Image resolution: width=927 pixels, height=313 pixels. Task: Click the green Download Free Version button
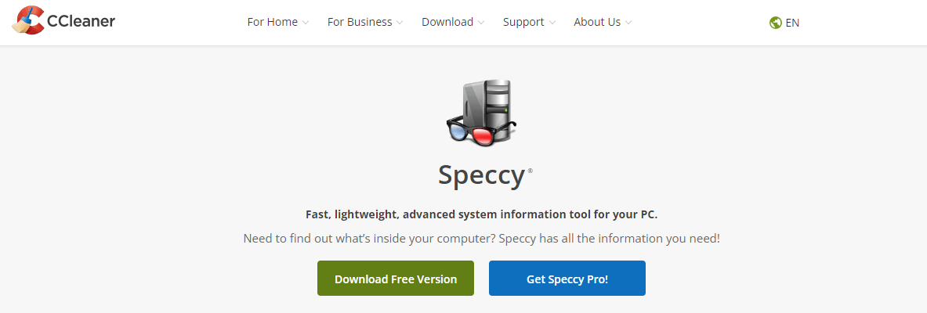(x=396, y=278)
